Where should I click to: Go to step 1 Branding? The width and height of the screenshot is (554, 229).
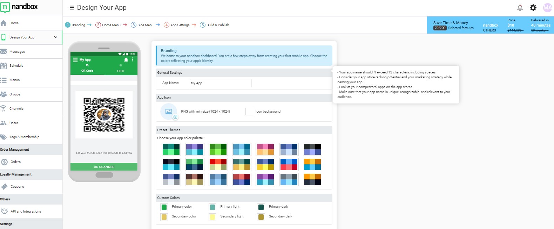pos(75,25)
